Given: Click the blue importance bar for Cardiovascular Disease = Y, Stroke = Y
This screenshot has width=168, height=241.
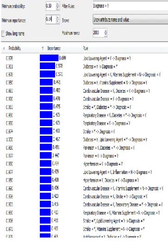Looking at the screenshot, I should tap(45, 196).
